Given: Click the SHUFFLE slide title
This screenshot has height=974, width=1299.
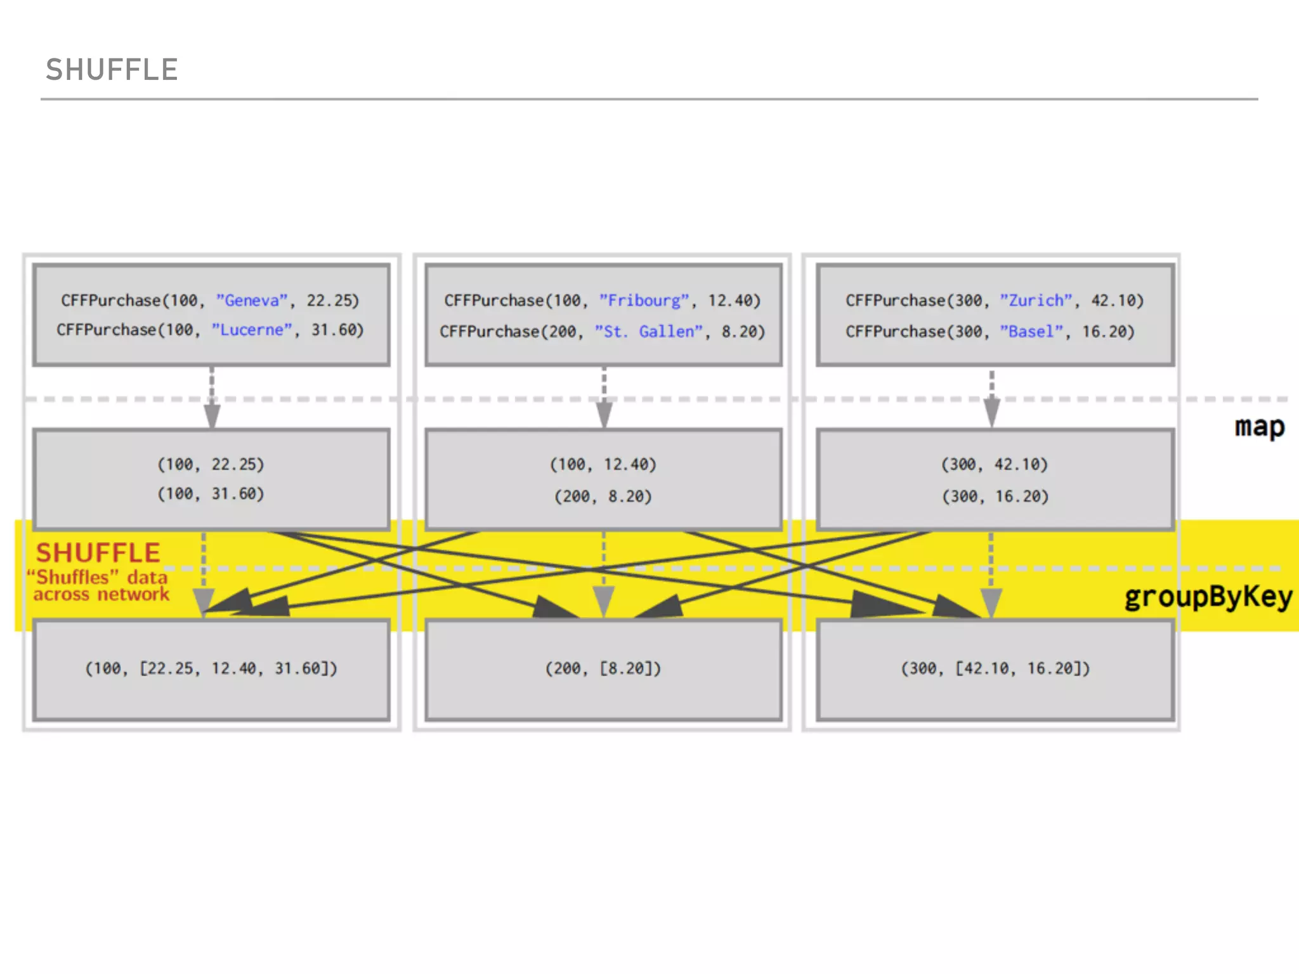Looking at the screenshot, I should pyautogui.click(x=112, y=70).
